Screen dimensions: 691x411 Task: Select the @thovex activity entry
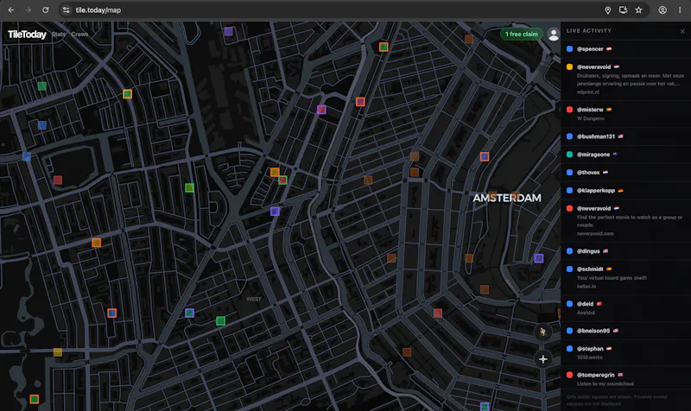pos(625,172)
